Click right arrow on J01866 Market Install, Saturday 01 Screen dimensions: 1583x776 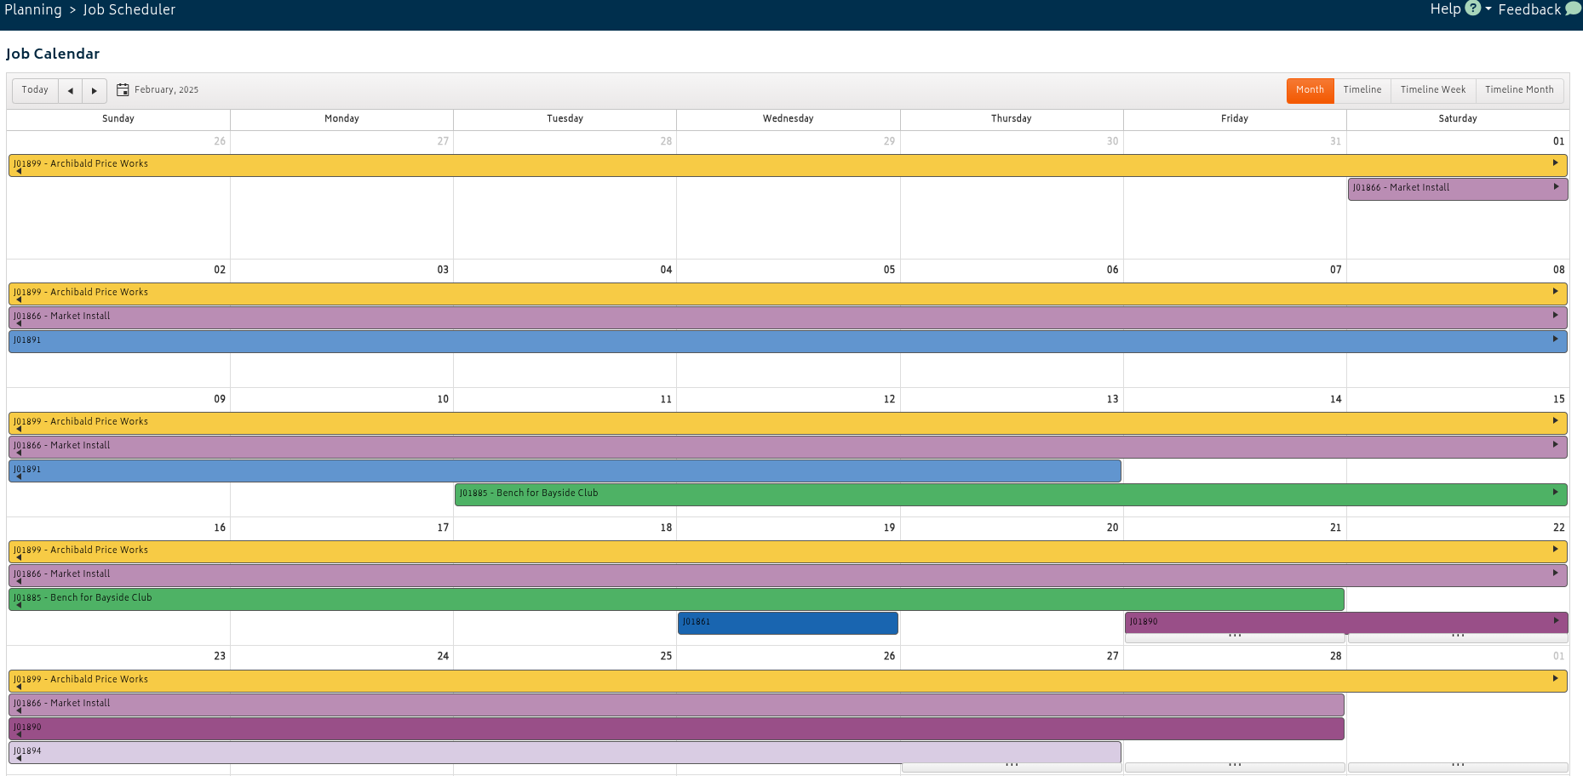click(1556, 186)
